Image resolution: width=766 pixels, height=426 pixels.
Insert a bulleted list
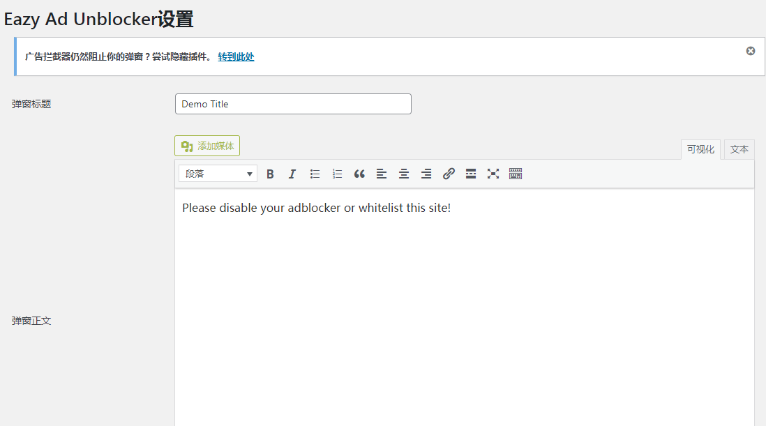[315, 174]
